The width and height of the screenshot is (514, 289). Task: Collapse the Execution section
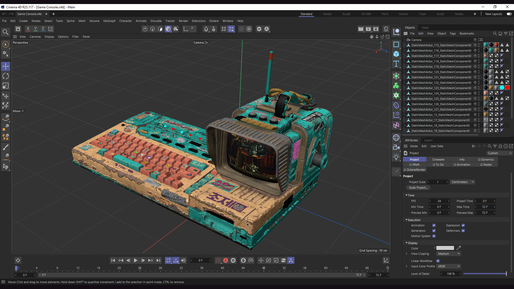pos(407,220)
